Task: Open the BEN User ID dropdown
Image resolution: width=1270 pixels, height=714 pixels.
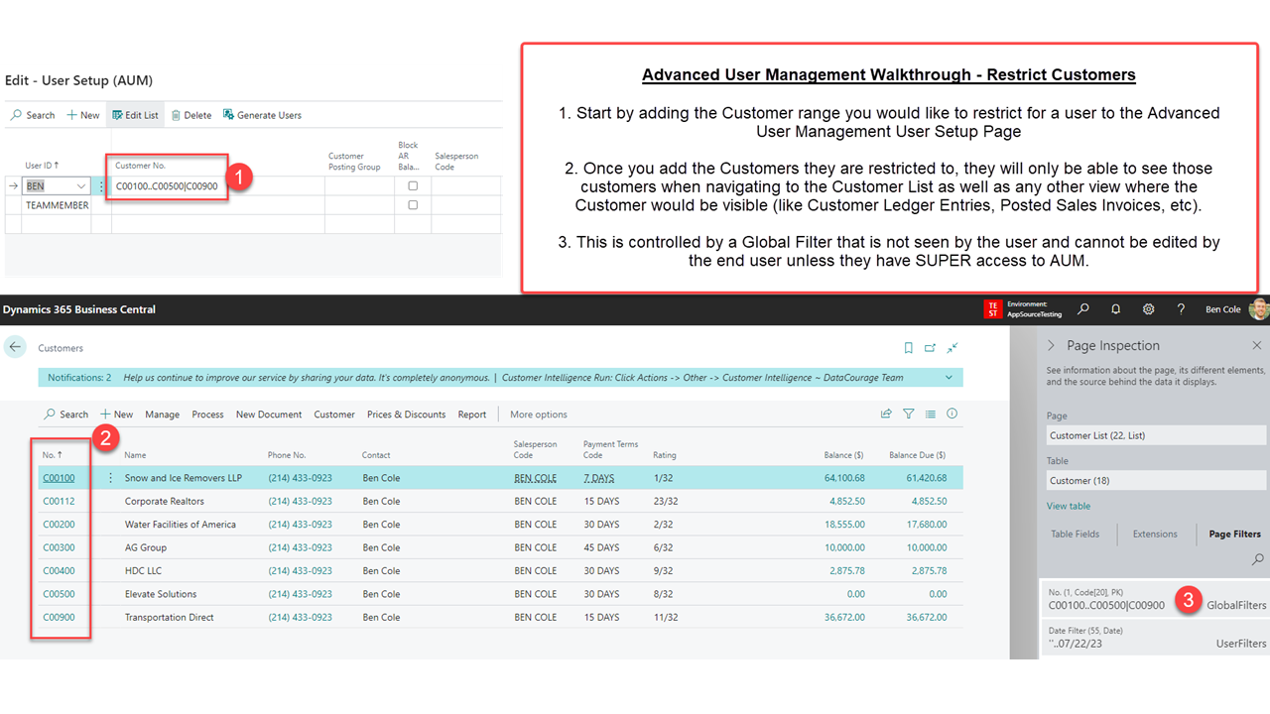Action: pyautogui.click(x=80, y=186)
